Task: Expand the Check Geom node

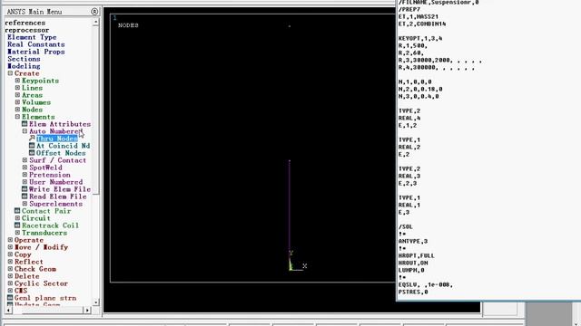Action: [10, 269]
